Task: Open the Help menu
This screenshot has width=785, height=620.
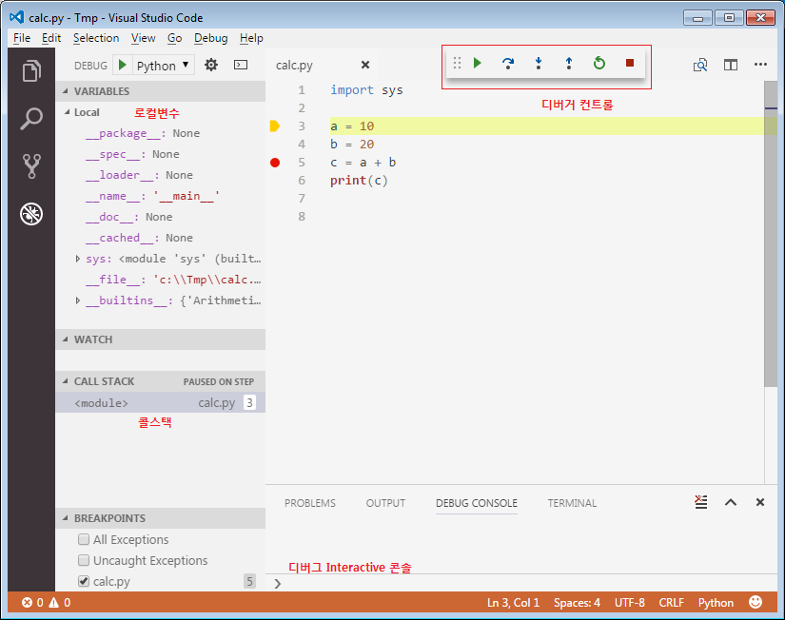Action: pyautogui.click(x=251, y=38)
